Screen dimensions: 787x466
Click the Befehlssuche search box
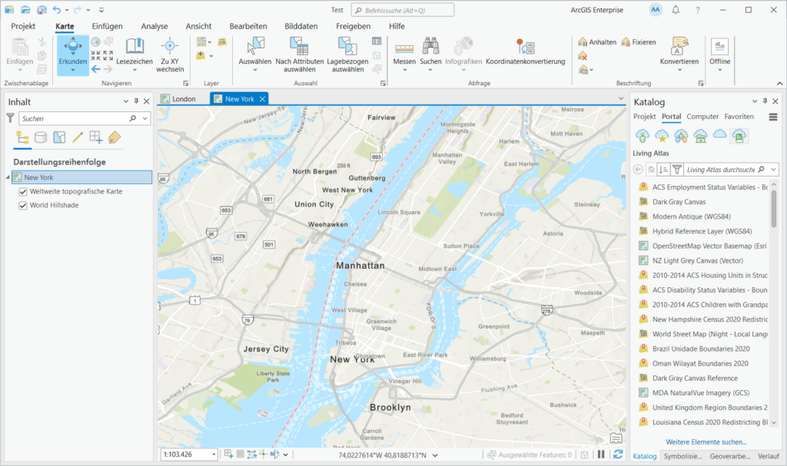(403, 10)
